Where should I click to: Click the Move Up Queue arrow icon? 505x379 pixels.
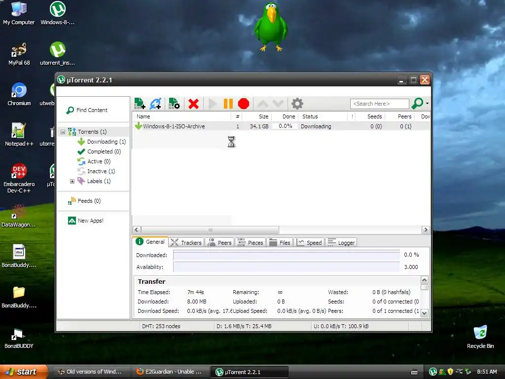(x=263, y=104)
